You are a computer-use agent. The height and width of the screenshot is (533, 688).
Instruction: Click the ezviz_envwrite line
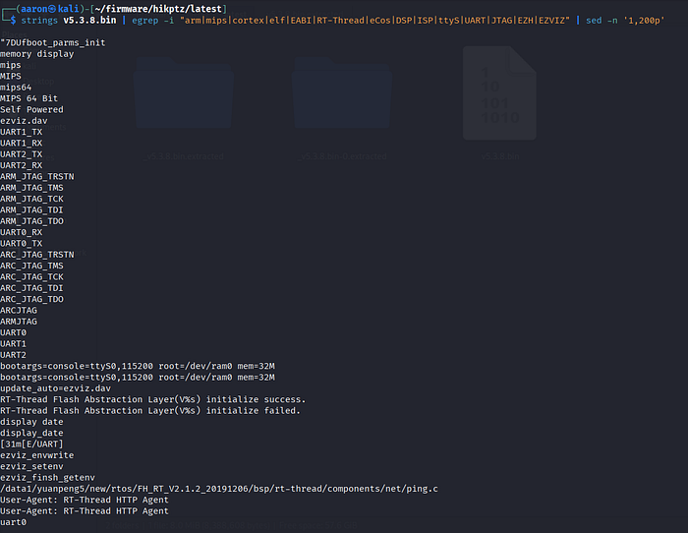coord(37,455)
